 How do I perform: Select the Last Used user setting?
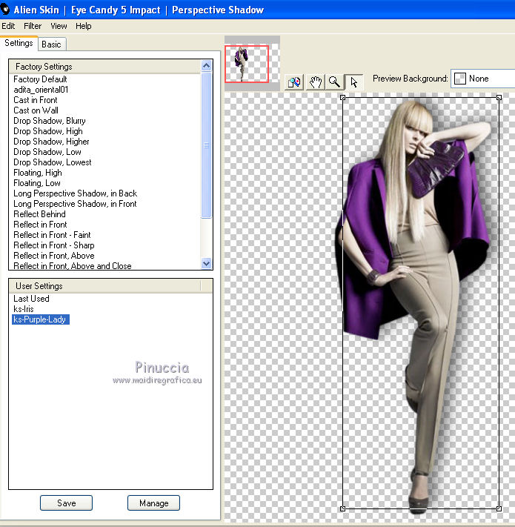click(x=31, y=299)
